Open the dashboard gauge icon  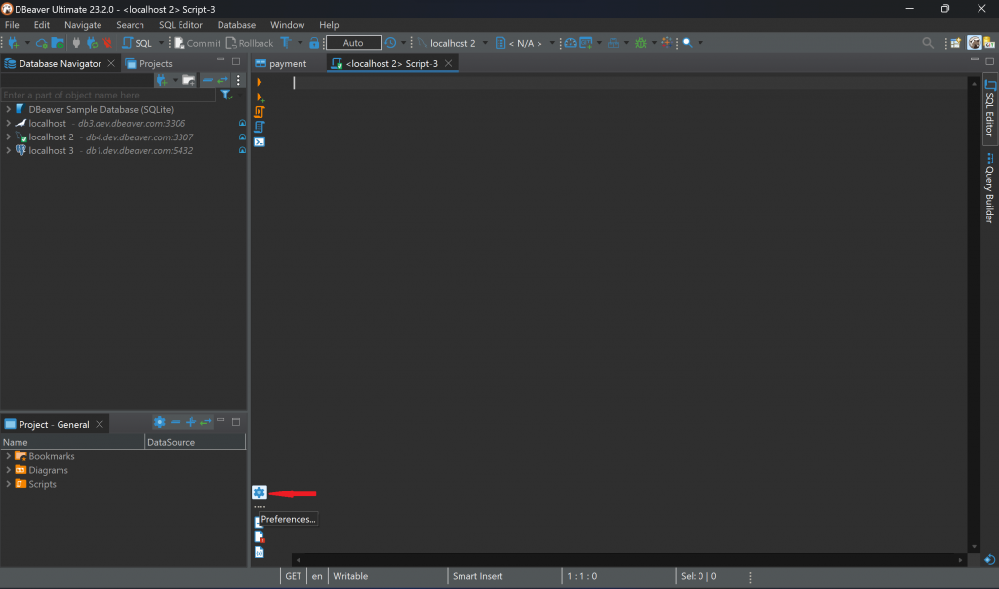(570, 43)
